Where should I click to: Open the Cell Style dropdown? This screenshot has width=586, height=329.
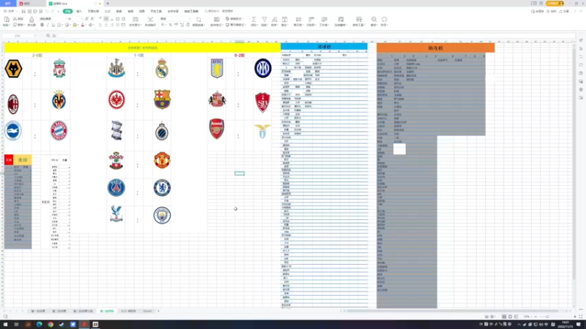pyautogui.click(x=236, y=25)
